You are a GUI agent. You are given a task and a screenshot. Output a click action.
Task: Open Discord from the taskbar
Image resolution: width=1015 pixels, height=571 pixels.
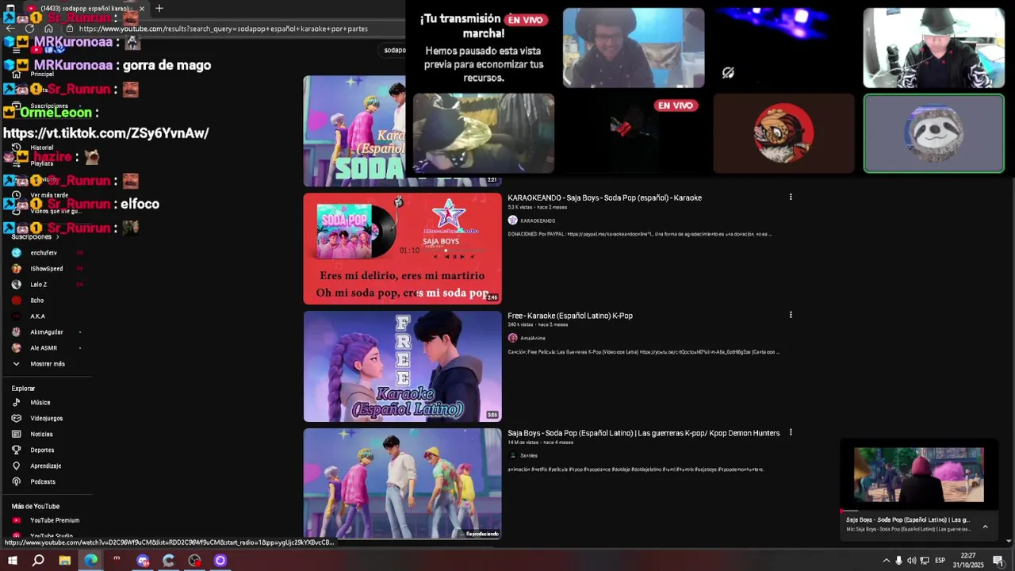click(143, 561)
